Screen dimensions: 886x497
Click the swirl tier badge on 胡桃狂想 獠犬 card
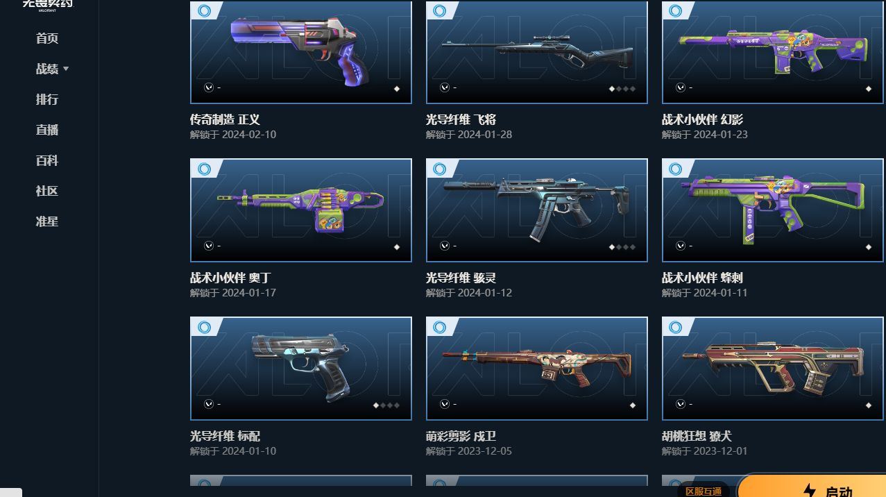(676, 327)
